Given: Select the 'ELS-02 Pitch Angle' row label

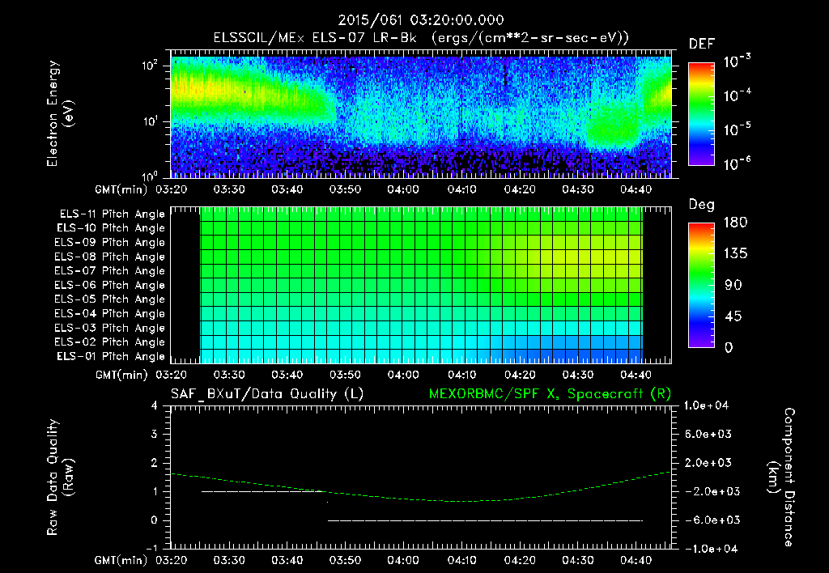Looking at the screenshot, I should 110,342.
